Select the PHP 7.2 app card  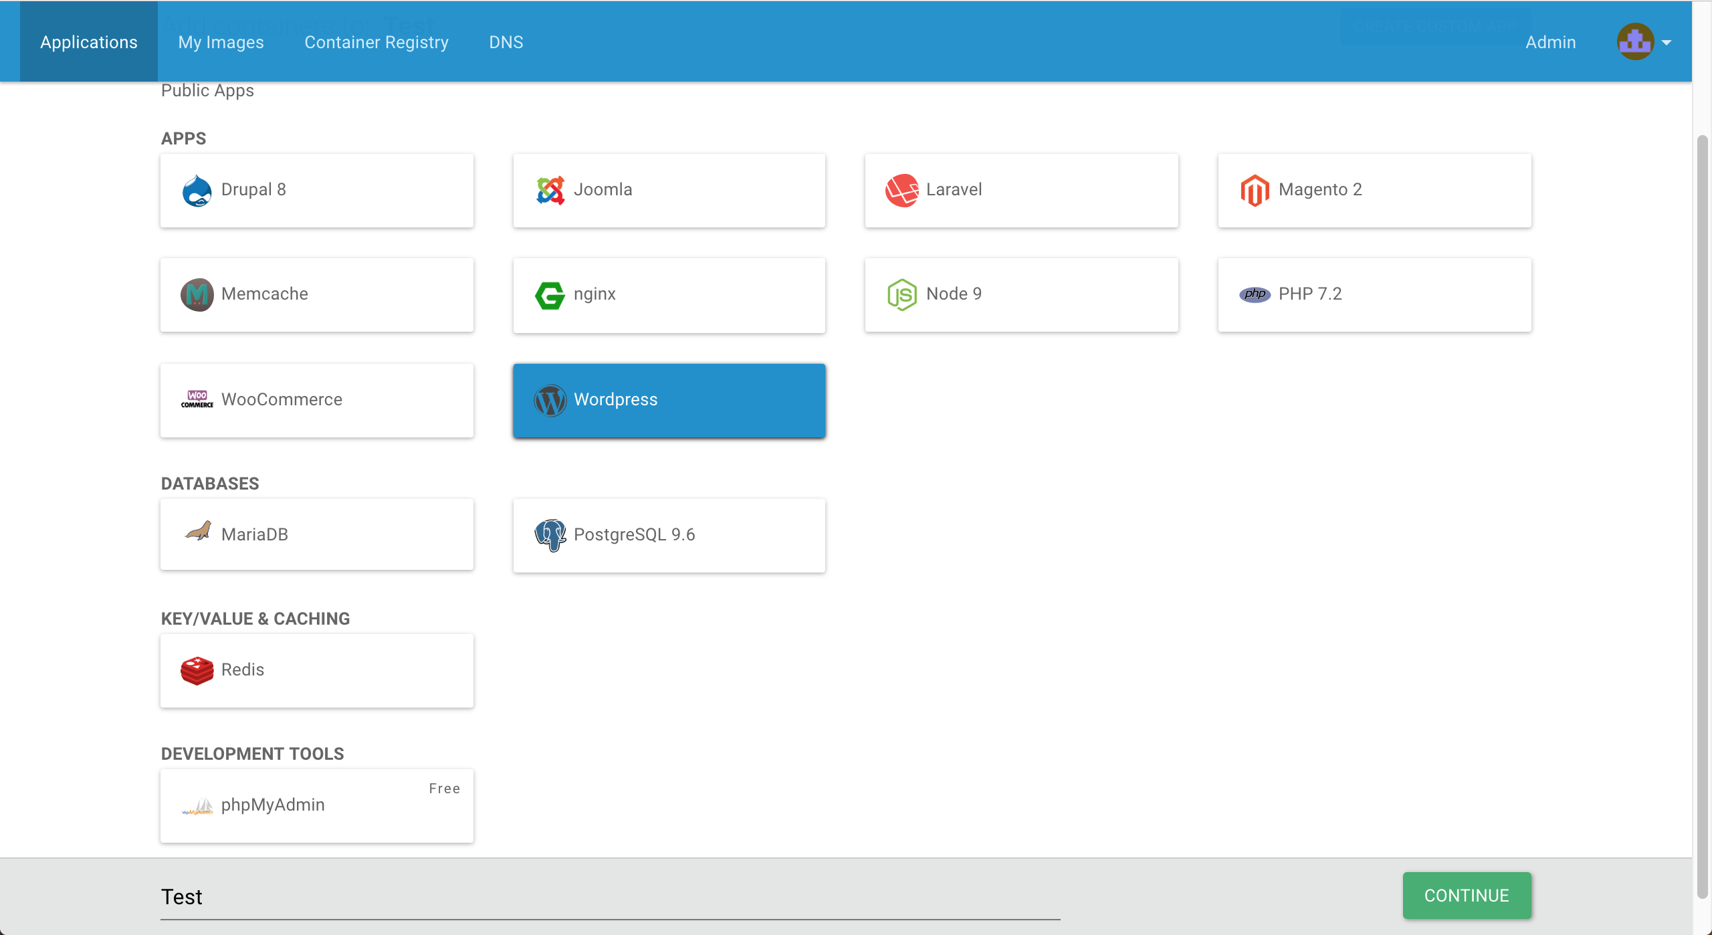click(x=1375, y=295)
